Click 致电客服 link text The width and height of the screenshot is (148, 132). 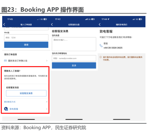14,109
